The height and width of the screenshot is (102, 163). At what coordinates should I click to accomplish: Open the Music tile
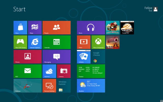(91, 28)
